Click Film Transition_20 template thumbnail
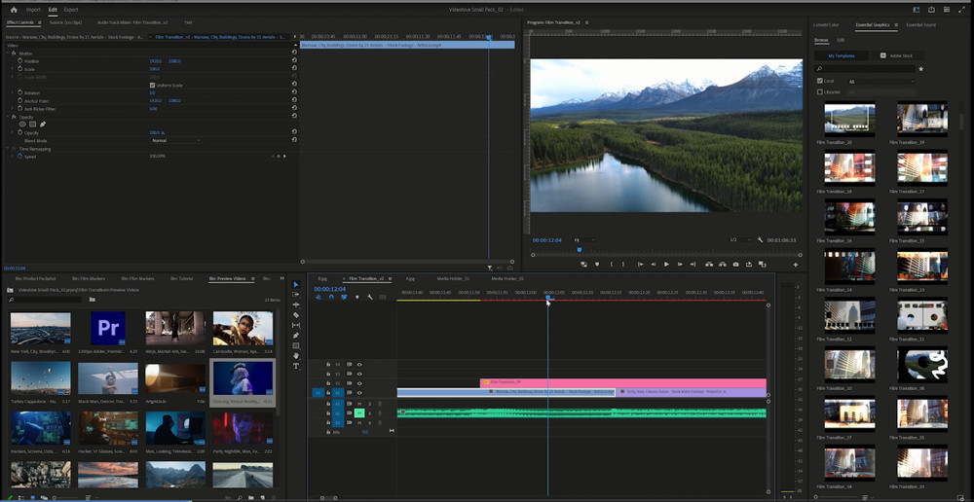This screenshot has height=502, width=974. coord(849,119)
